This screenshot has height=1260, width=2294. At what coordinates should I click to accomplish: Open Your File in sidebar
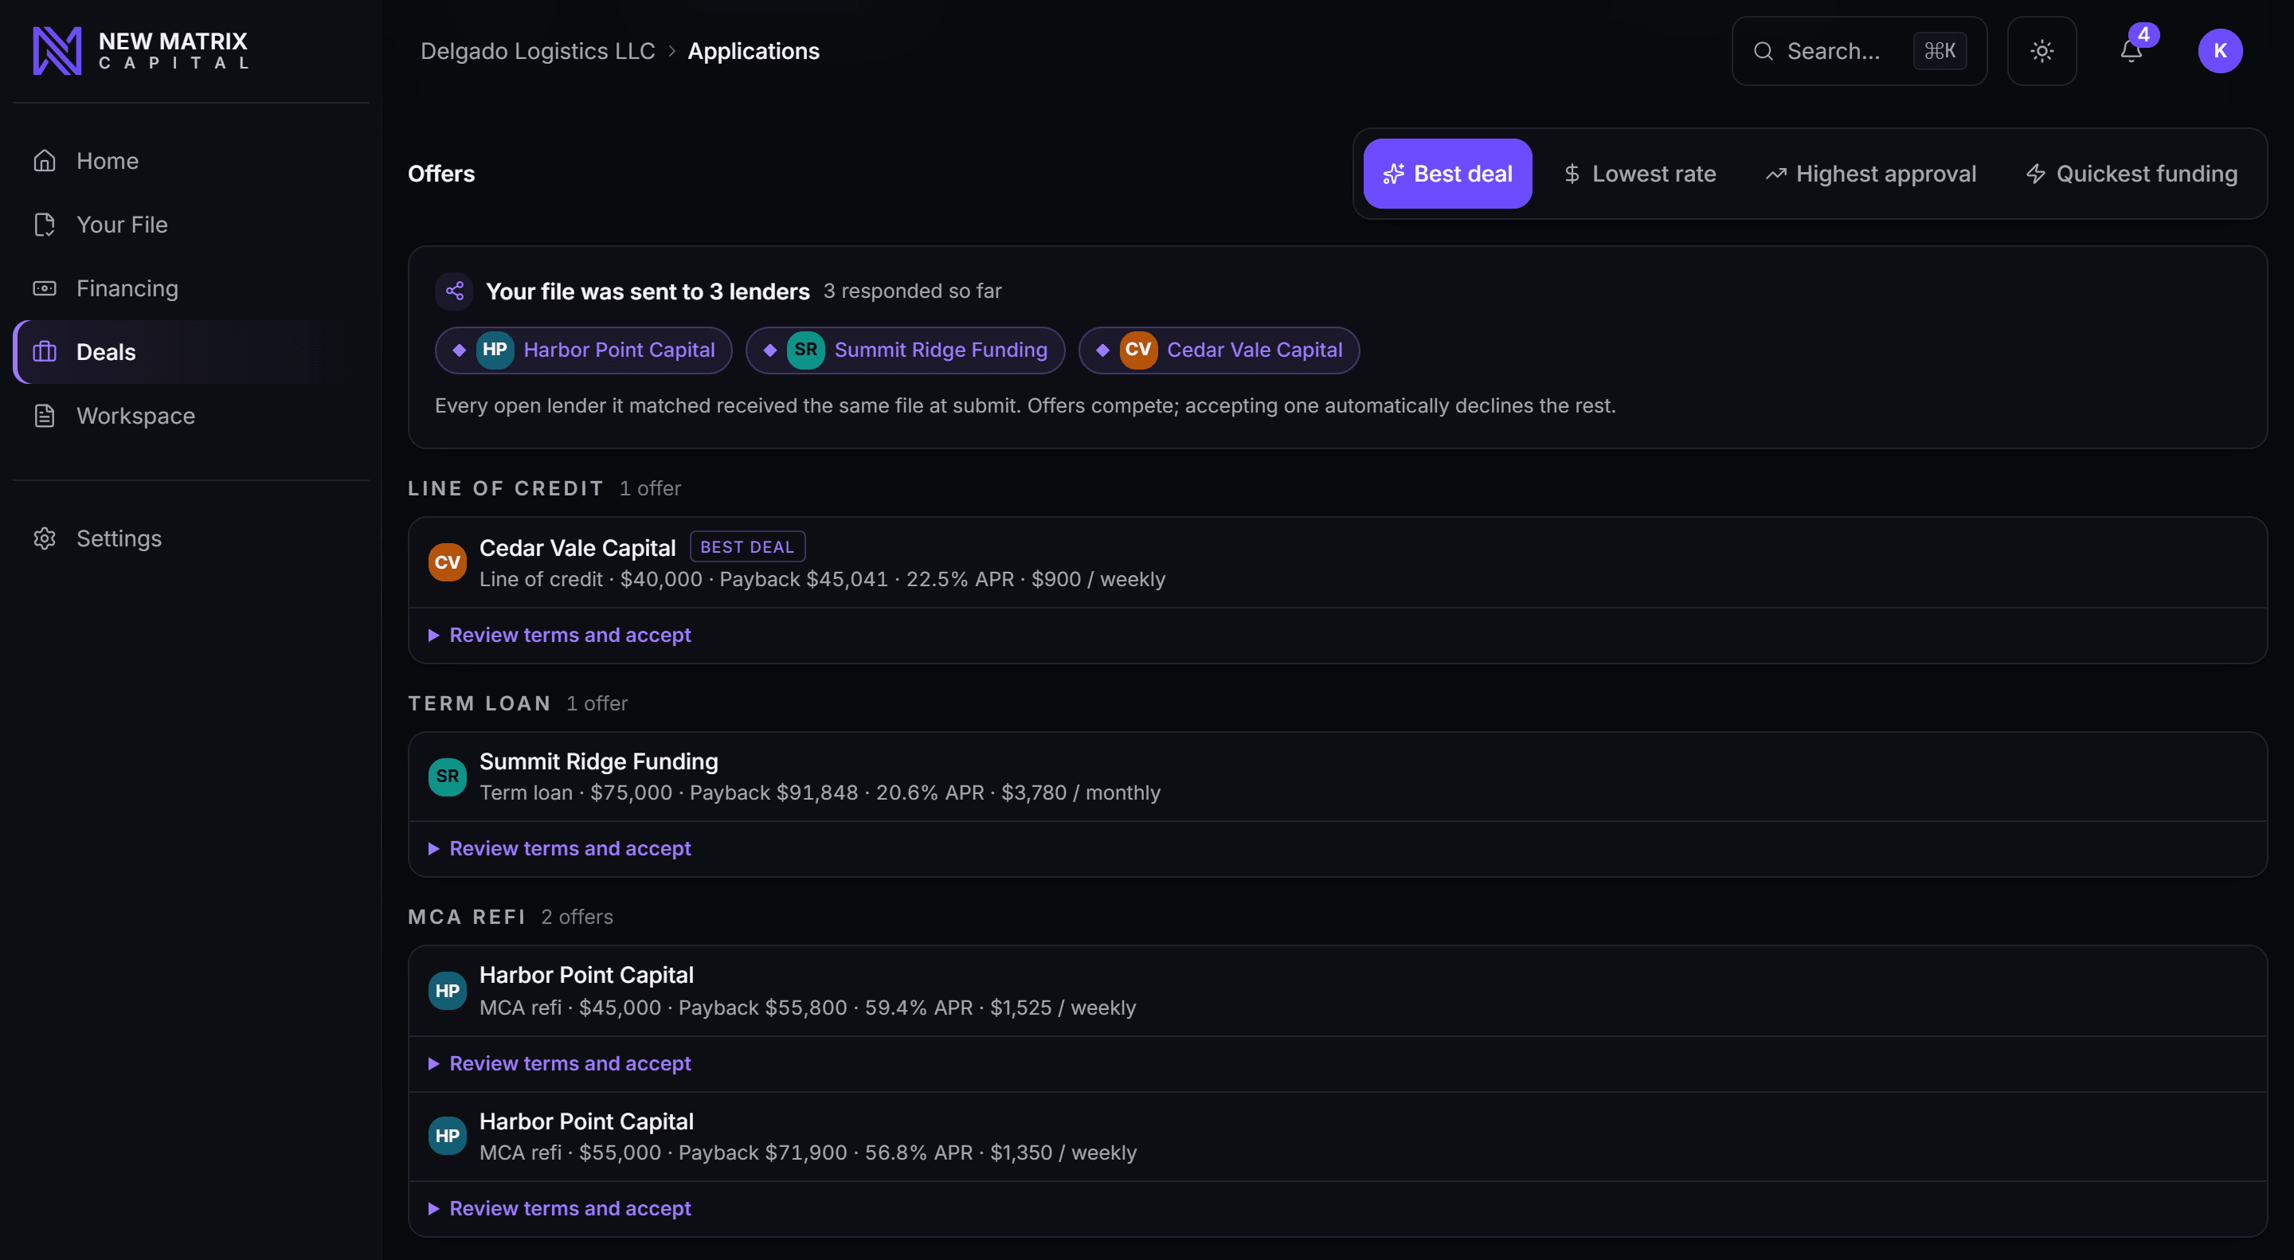click(190, 225)
